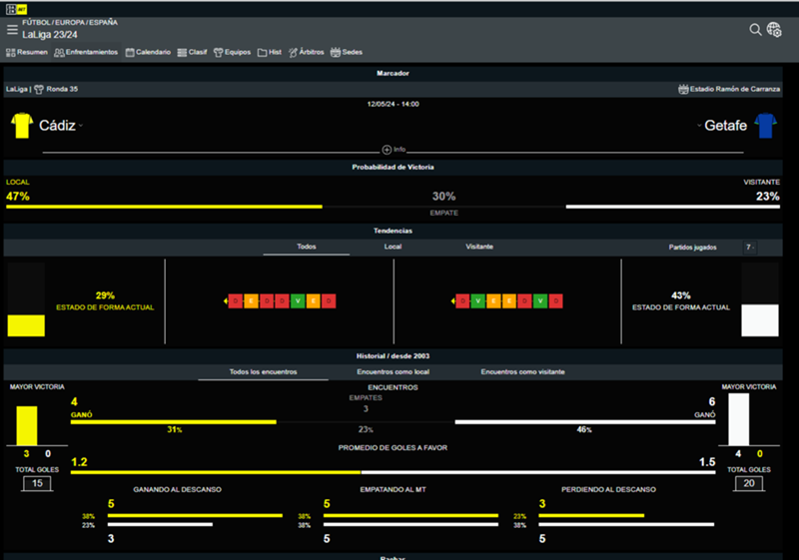Open Estadio Ramón de Carranza venue
Image resolution: width=799 pixels, height=560 pixels.
(x=735, y=89)
